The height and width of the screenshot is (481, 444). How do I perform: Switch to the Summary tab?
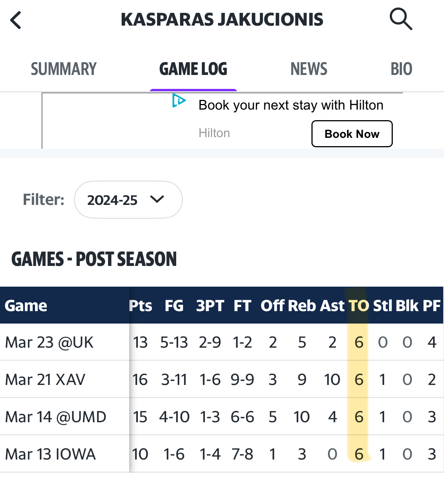point(64,69)
